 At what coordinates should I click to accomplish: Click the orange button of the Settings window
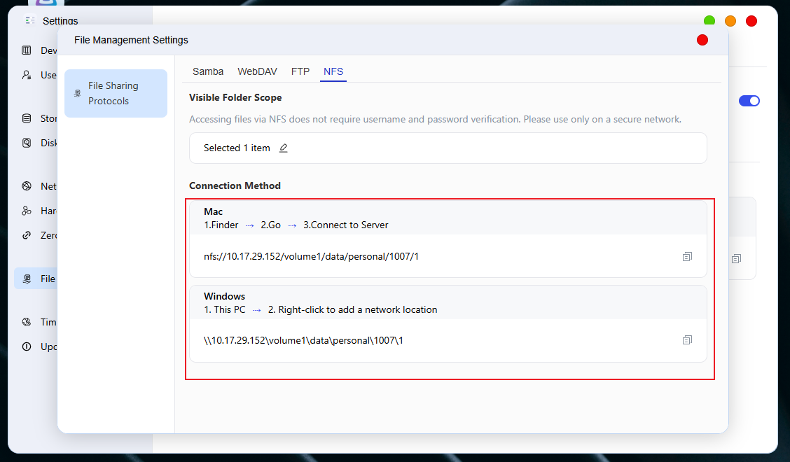pyautogui.click(x=730, y=21)
